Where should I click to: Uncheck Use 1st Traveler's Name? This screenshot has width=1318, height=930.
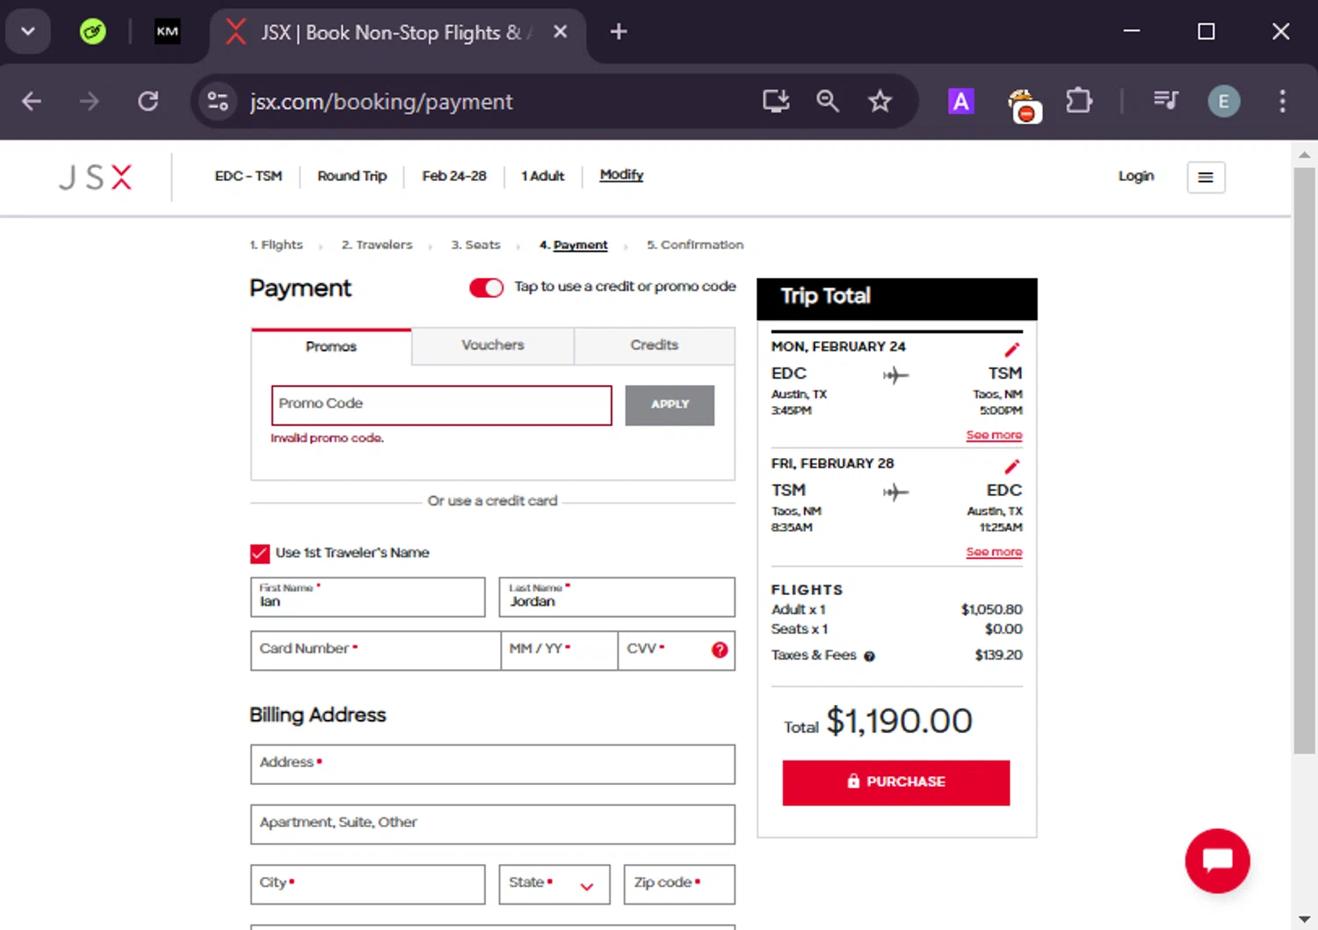pyautogui.click(x=259, y=553)
